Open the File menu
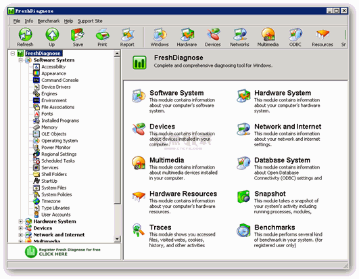 coord(16,21)
